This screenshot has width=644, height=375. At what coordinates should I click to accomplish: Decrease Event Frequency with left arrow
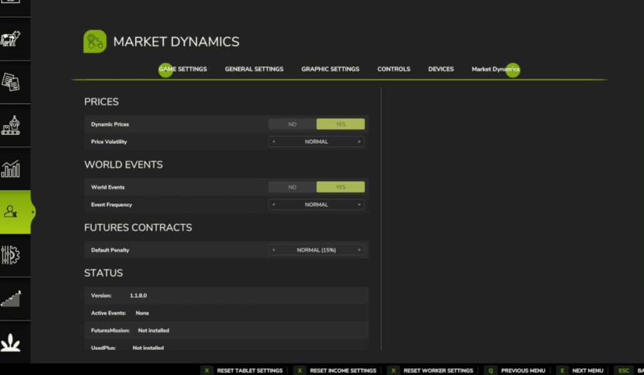coord(273,204)
